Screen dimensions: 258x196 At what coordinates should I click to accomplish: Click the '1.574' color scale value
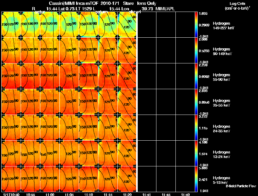(203, 154)
